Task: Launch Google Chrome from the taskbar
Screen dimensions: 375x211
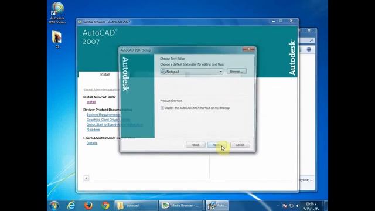Action: pos(105,206)
